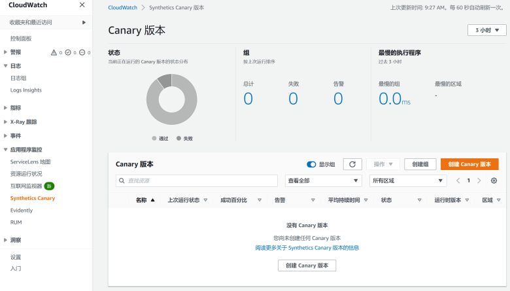Click the 上次运行状态 column sort icon

(x=205, y=200)
